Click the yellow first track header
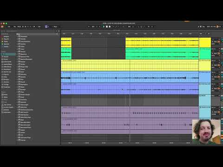The image size is (223, 167). [205, 43]
